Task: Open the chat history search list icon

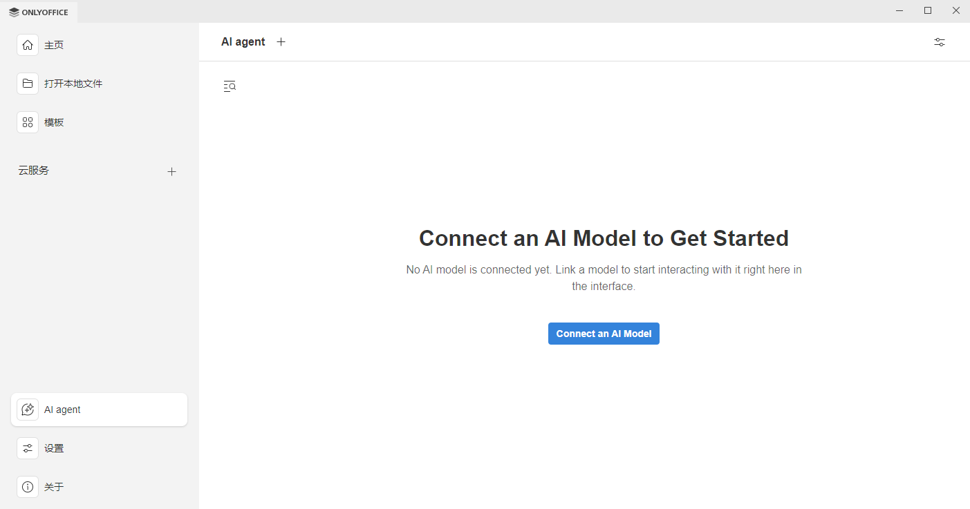Action: click(230, 86)
